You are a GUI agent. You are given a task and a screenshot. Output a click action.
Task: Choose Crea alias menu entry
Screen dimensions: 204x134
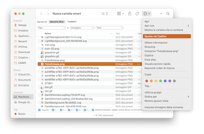click(150, 60)
